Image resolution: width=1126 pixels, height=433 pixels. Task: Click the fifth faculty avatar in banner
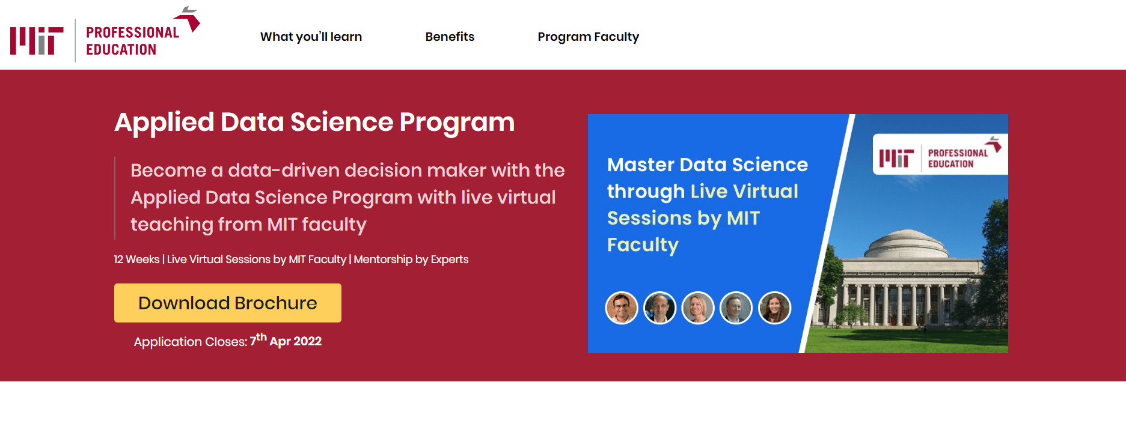tap(775, 308)
